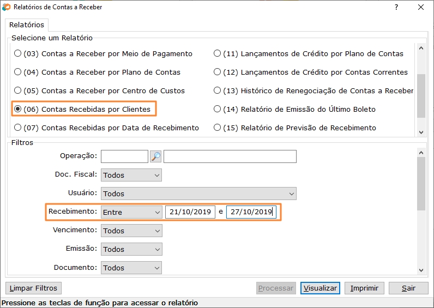The width and height of the screenshot is (434, 308).
Task: Select (12) Lançamentos de Crédito por Contas Correntes
Action: pyautogui.click(x=311, y=72)
